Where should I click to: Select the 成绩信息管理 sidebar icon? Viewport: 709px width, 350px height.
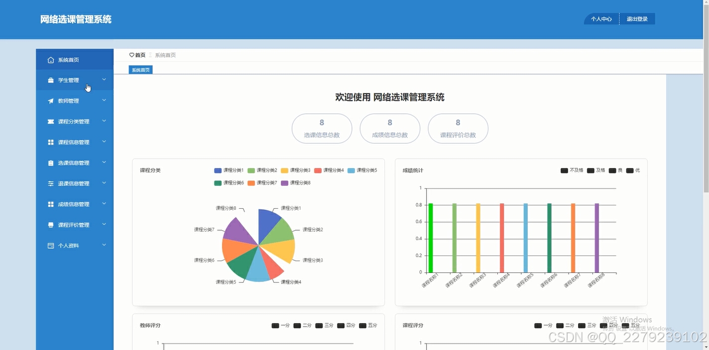(x=50, y=204)
